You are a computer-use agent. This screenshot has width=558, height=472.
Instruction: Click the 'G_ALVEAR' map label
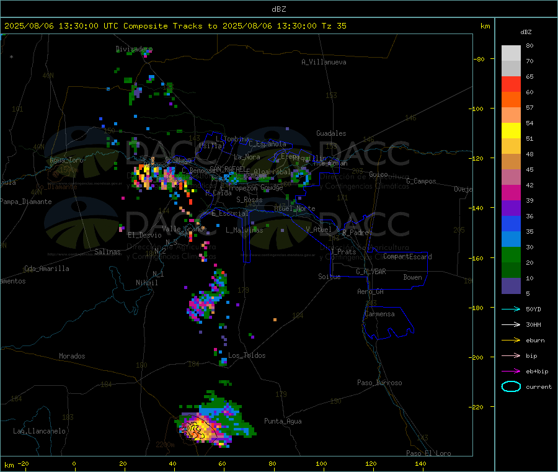coord(371,272)
